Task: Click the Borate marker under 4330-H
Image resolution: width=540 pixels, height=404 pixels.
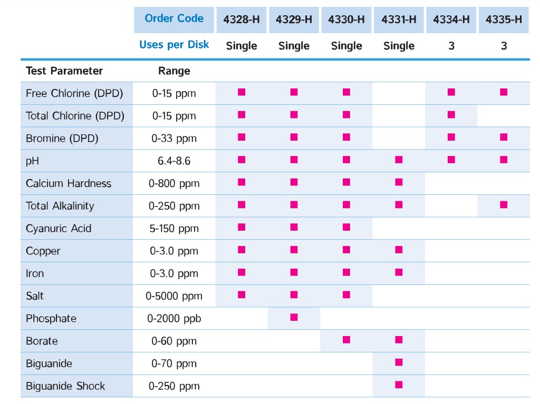Action: (346, 340)
